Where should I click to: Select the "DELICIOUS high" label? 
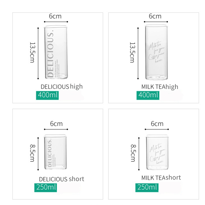[62, 86]
